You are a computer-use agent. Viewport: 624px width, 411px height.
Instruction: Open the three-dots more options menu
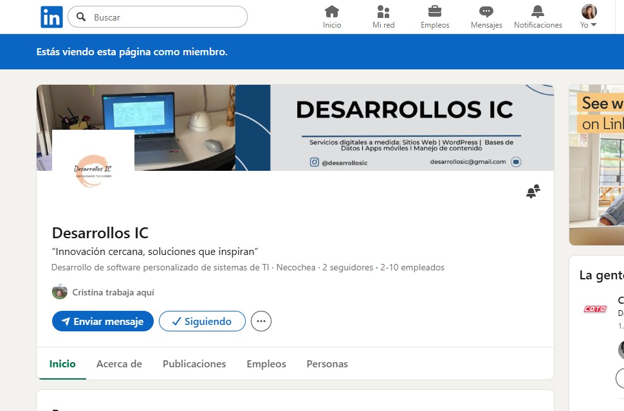click(261, 321)
